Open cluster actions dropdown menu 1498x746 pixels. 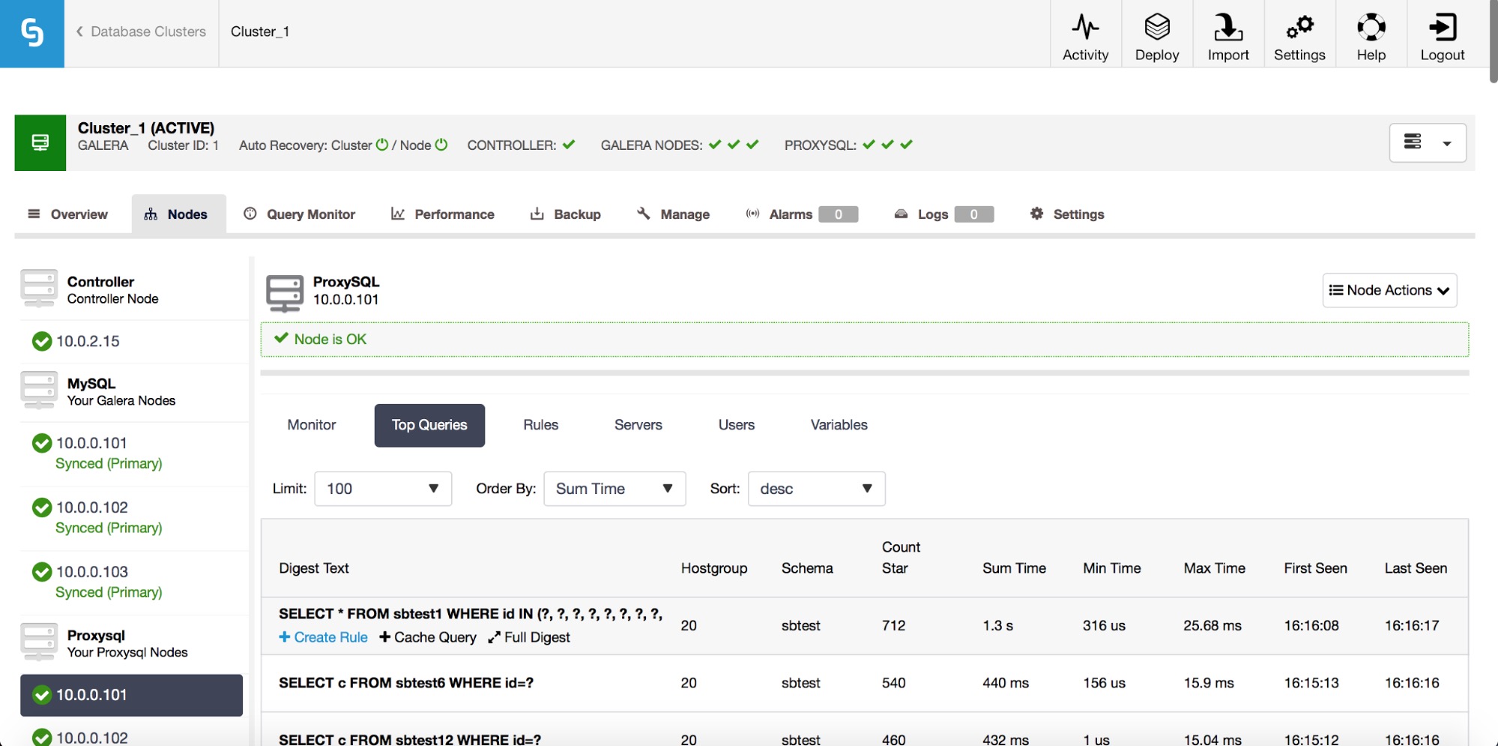point(1428,142)
